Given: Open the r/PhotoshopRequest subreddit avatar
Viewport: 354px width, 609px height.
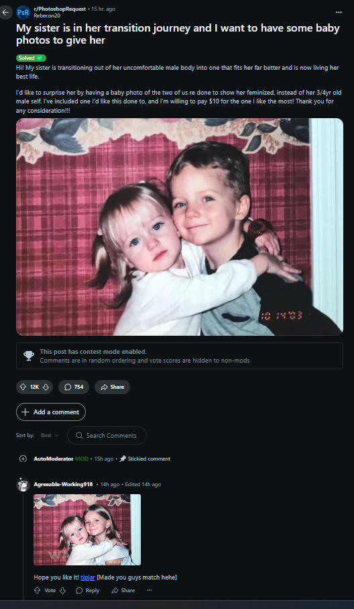Looking at the screenshot, I should tap(23, 12).
